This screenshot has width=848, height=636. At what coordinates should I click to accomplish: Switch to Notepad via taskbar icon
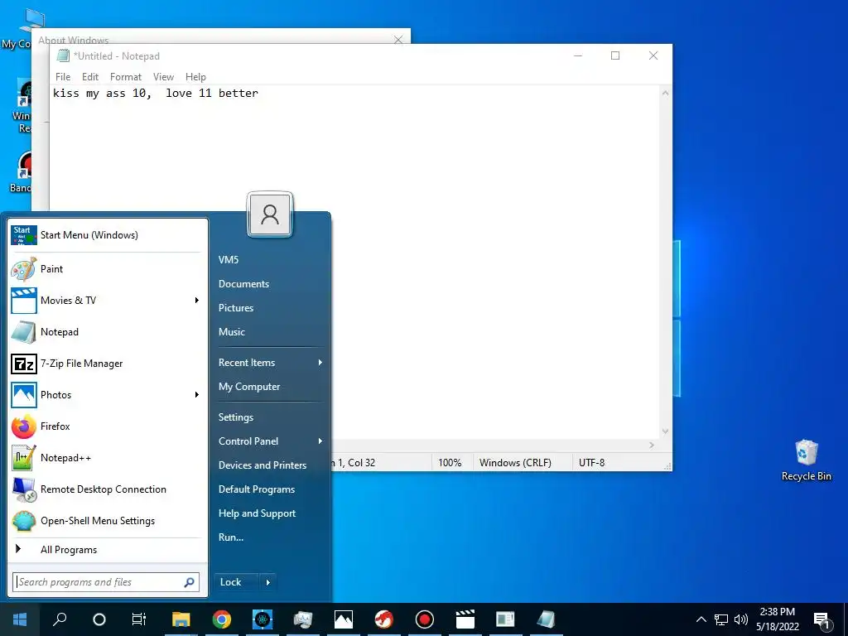(x=546, y=619)
